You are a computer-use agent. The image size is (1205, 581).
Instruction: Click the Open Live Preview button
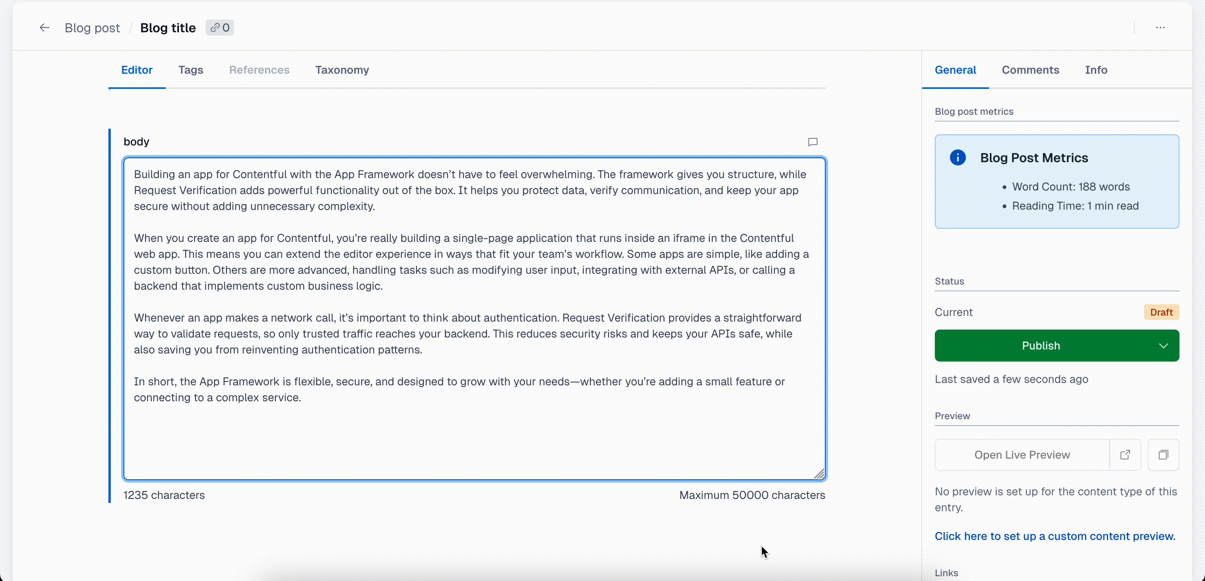click(1022, 455)
